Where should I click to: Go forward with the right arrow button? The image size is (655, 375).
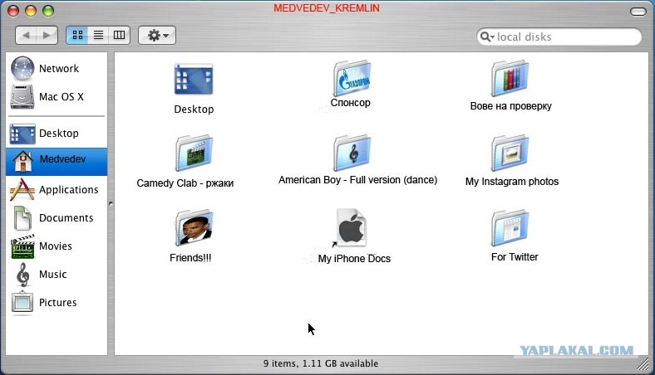pyautogui.click(x=47, y=36)
